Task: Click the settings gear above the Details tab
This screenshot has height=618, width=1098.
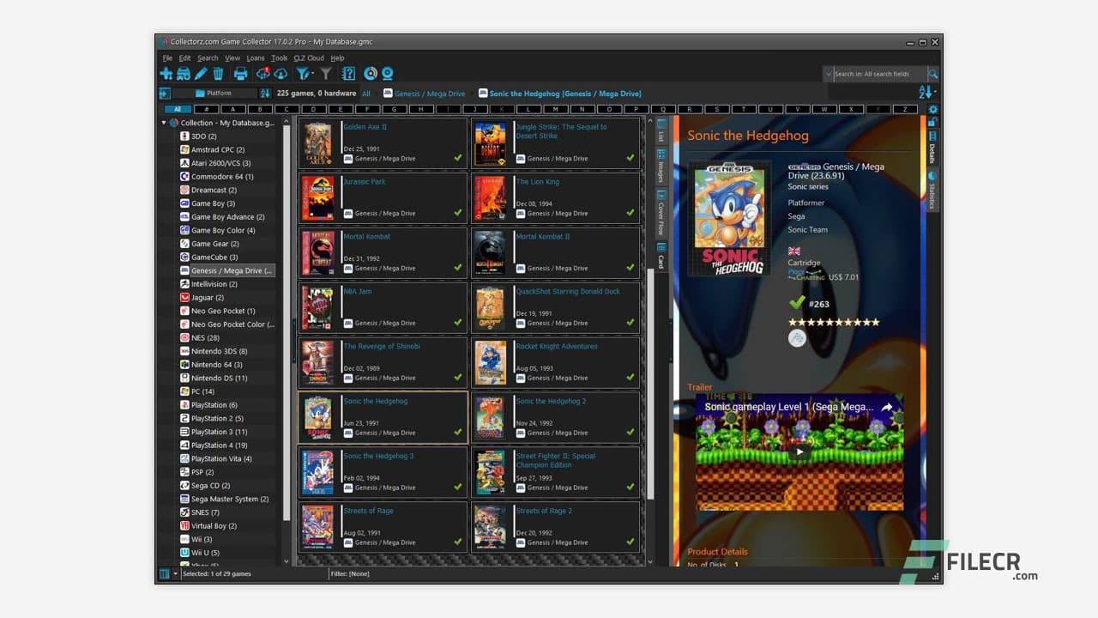Action: 932,111
